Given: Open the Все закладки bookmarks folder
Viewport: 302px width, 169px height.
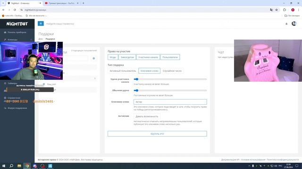Looking at the screenshot, I should pos(292,15).
